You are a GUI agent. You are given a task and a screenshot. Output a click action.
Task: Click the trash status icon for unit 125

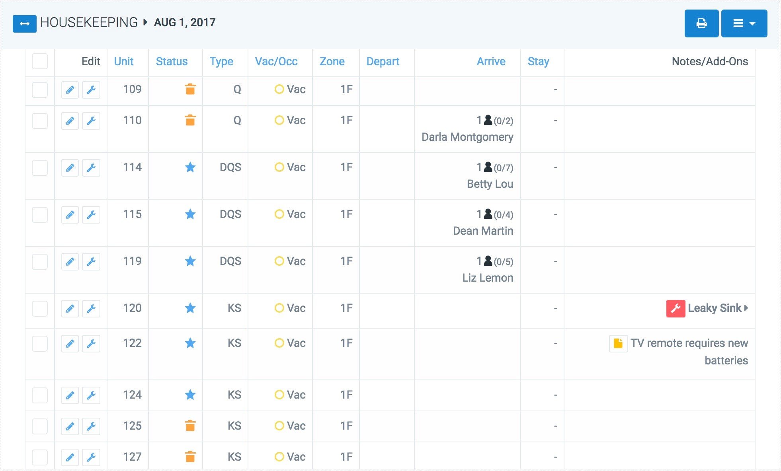pyautogui.click(x=190, y=426)
